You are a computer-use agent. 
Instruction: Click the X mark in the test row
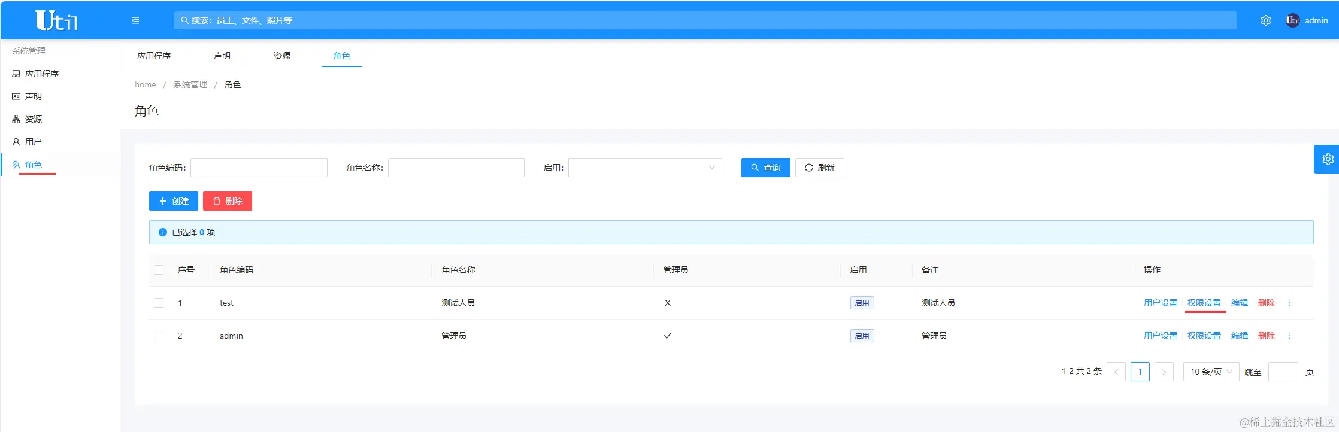668,303
